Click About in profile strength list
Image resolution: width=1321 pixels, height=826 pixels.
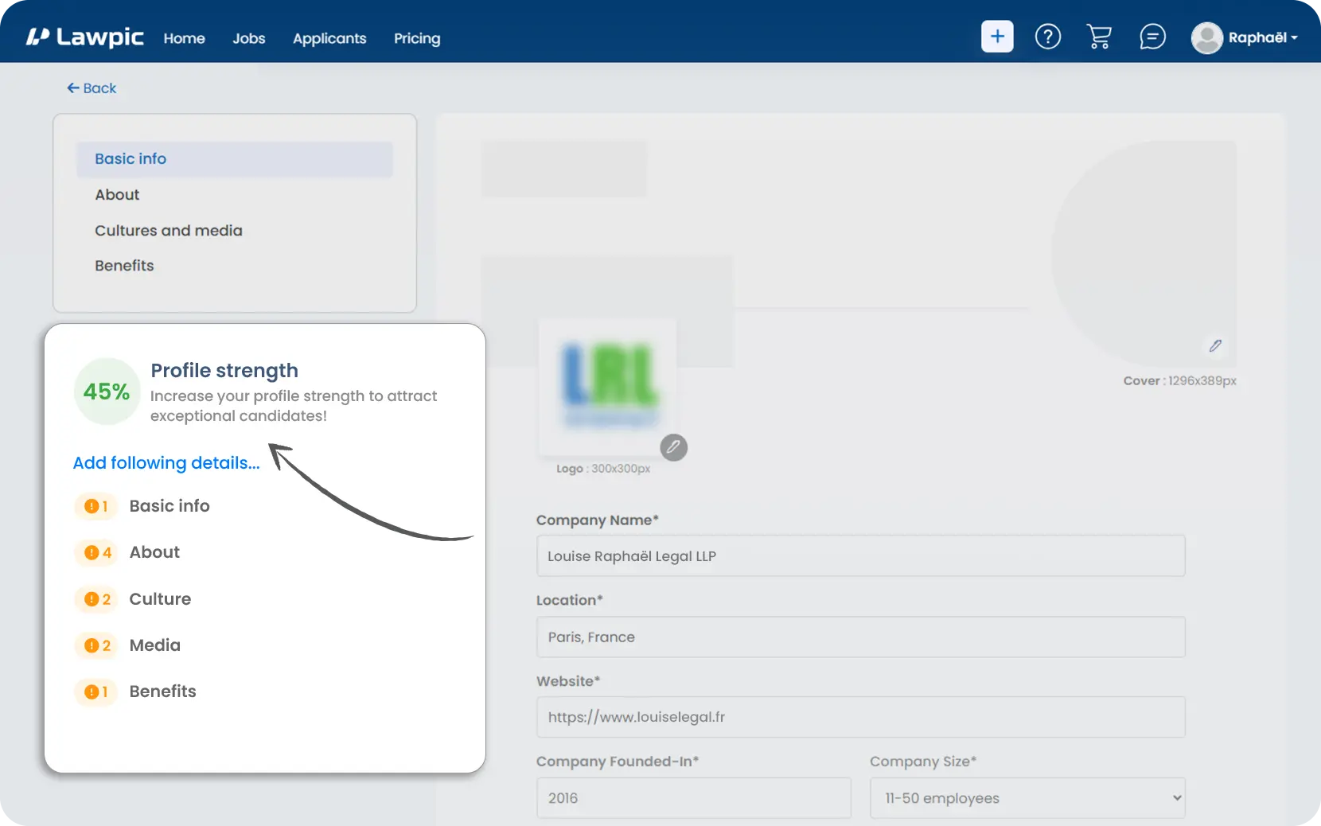tap(154, 552)
